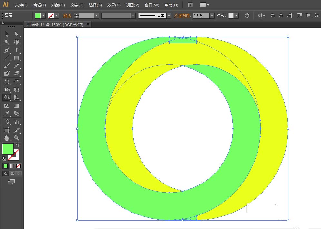Set fill mode to None
This screenshot has width=321, height=229.
tap(18, 166)
